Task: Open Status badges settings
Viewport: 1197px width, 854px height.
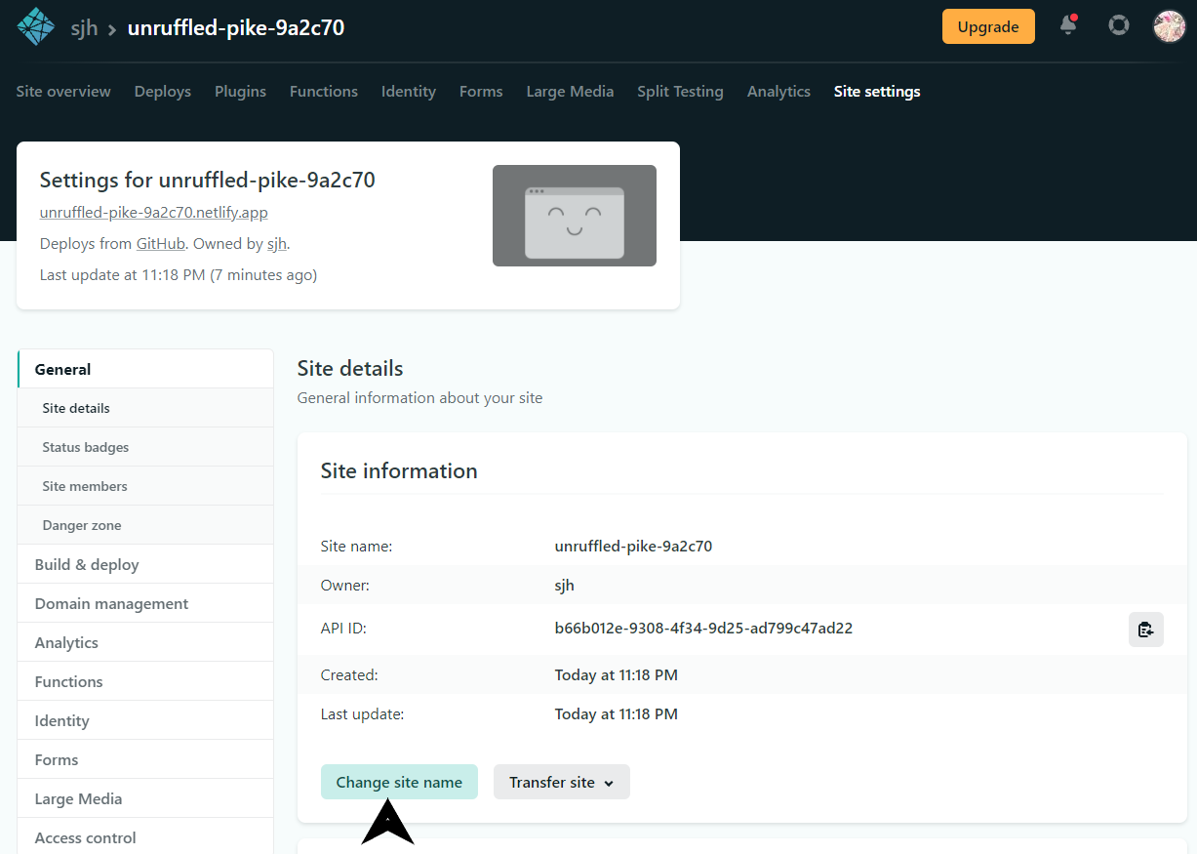Action: click(85, 446)
